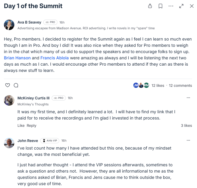Click the liker avatars next to likes count

pyautogui.click(x=141, y=85)
